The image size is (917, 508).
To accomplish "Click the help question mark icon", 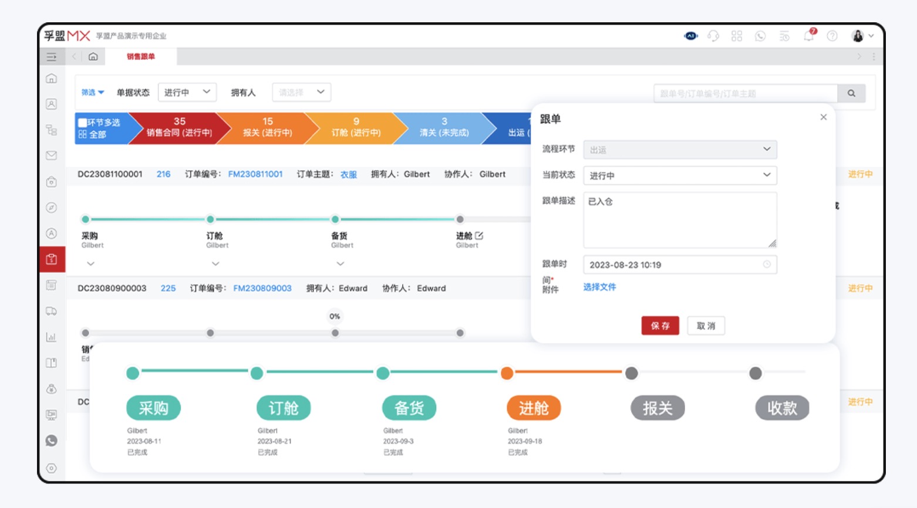I will click(832, 35).
